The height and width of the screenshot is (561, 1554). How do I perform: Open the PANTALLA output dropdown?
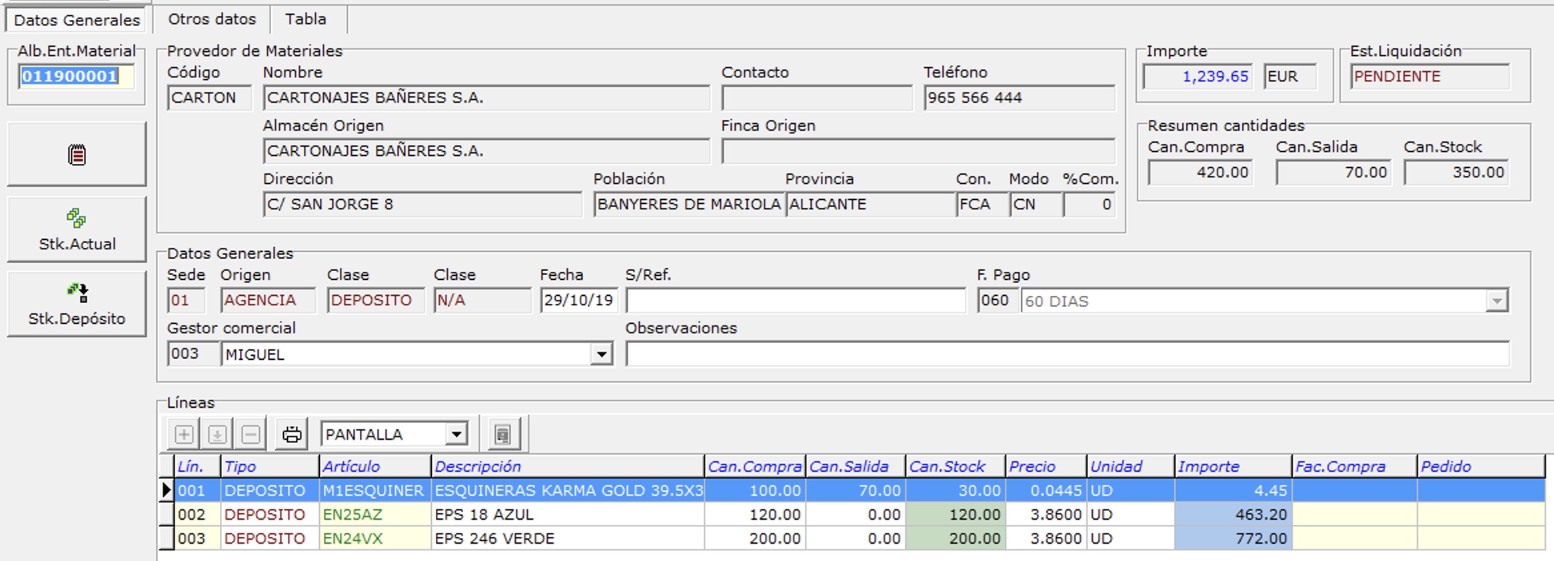click(456, 434)
